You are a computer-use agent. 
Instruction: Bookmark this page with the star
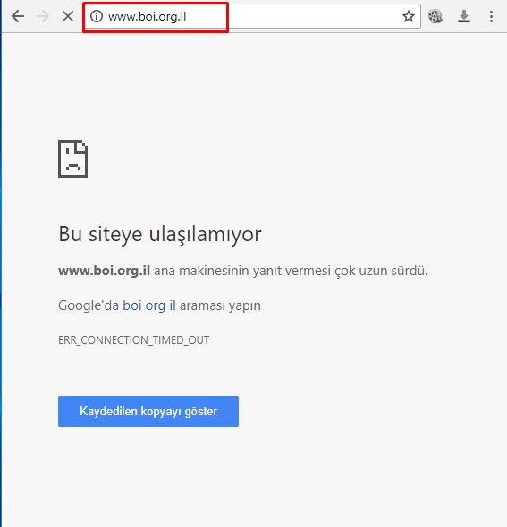pyautogui.click(x=409, y=16)
